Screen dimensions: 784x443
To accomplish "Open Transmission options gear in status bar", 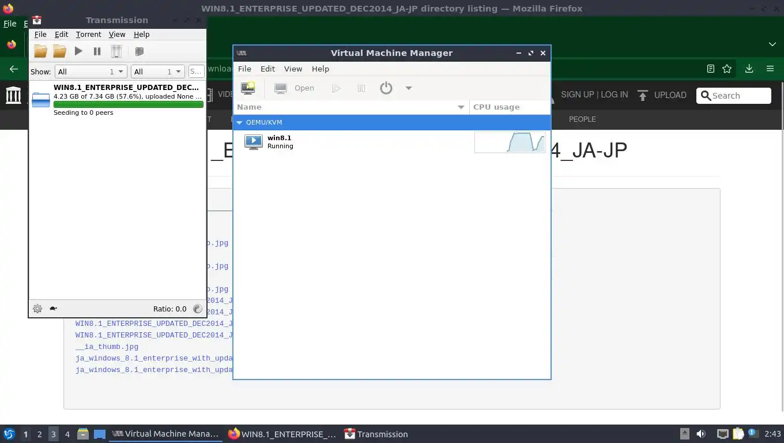I will point(37,309).
